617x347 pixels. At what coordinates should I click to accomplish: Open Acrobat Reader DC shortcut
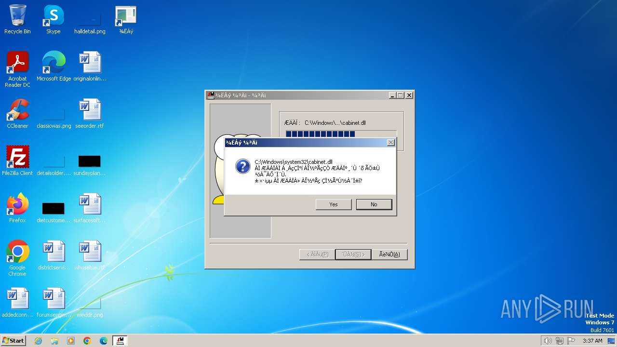[x=17, y=69]
